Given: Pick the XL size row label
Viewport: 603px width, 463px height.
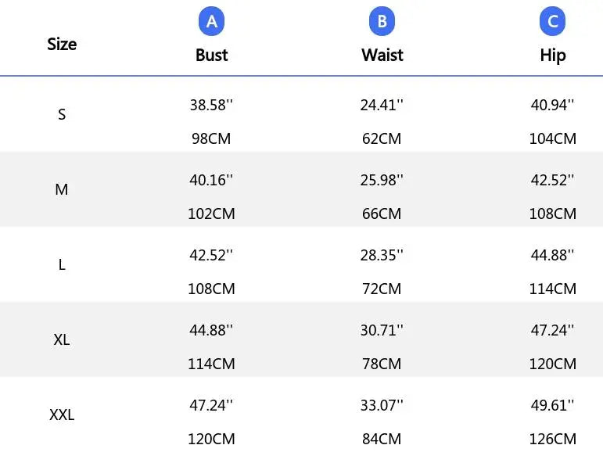Looking at the screenshot, I should click(x=62, y=340).
